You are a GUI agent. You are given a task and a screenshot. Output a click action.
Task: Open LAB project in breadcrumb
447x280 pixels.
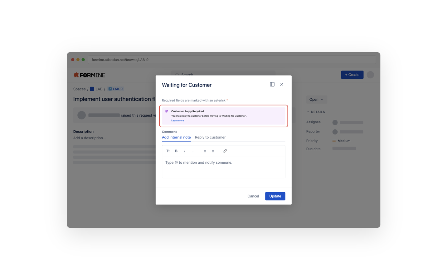(99, 89)
